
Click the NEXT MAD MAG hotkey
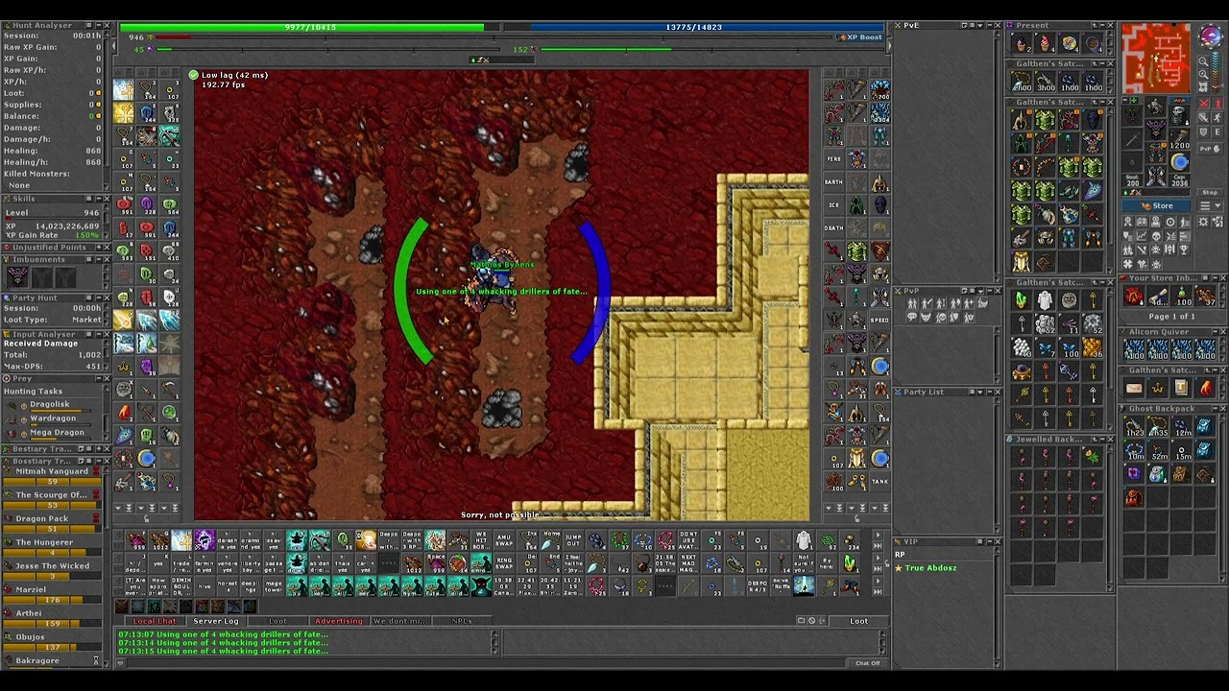click(x=688, y=564)
